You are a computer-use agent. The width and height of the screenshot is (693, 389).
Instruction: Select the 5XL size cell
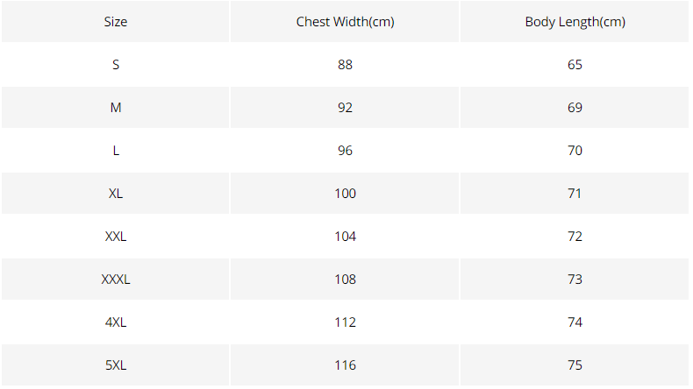coord(115,364)
